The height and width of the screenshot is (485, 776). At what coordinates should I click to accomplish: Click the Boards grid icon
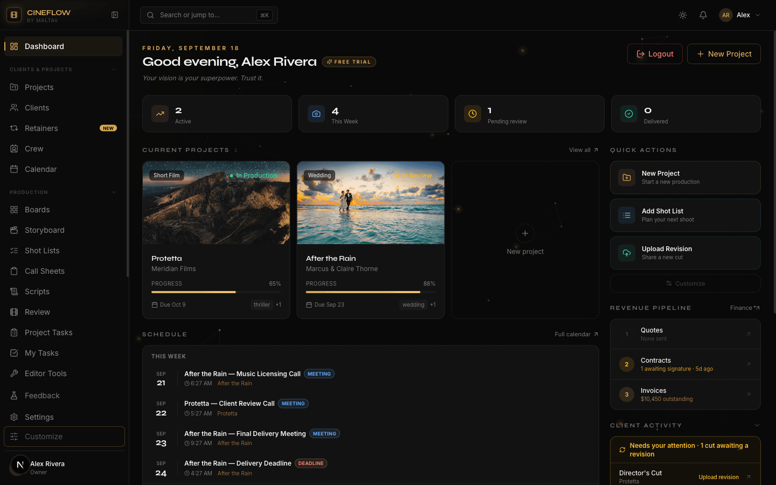[x=14, y=210]
